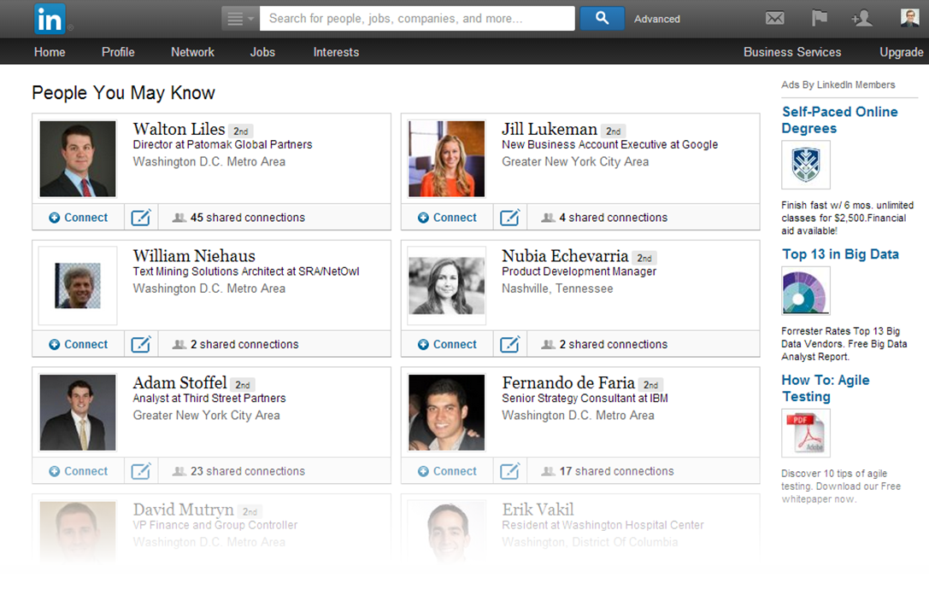Image resolution: width=929 pixels, height=612 pixels.
Task: Open the messages envelope icon
Action: pos(774,19)
